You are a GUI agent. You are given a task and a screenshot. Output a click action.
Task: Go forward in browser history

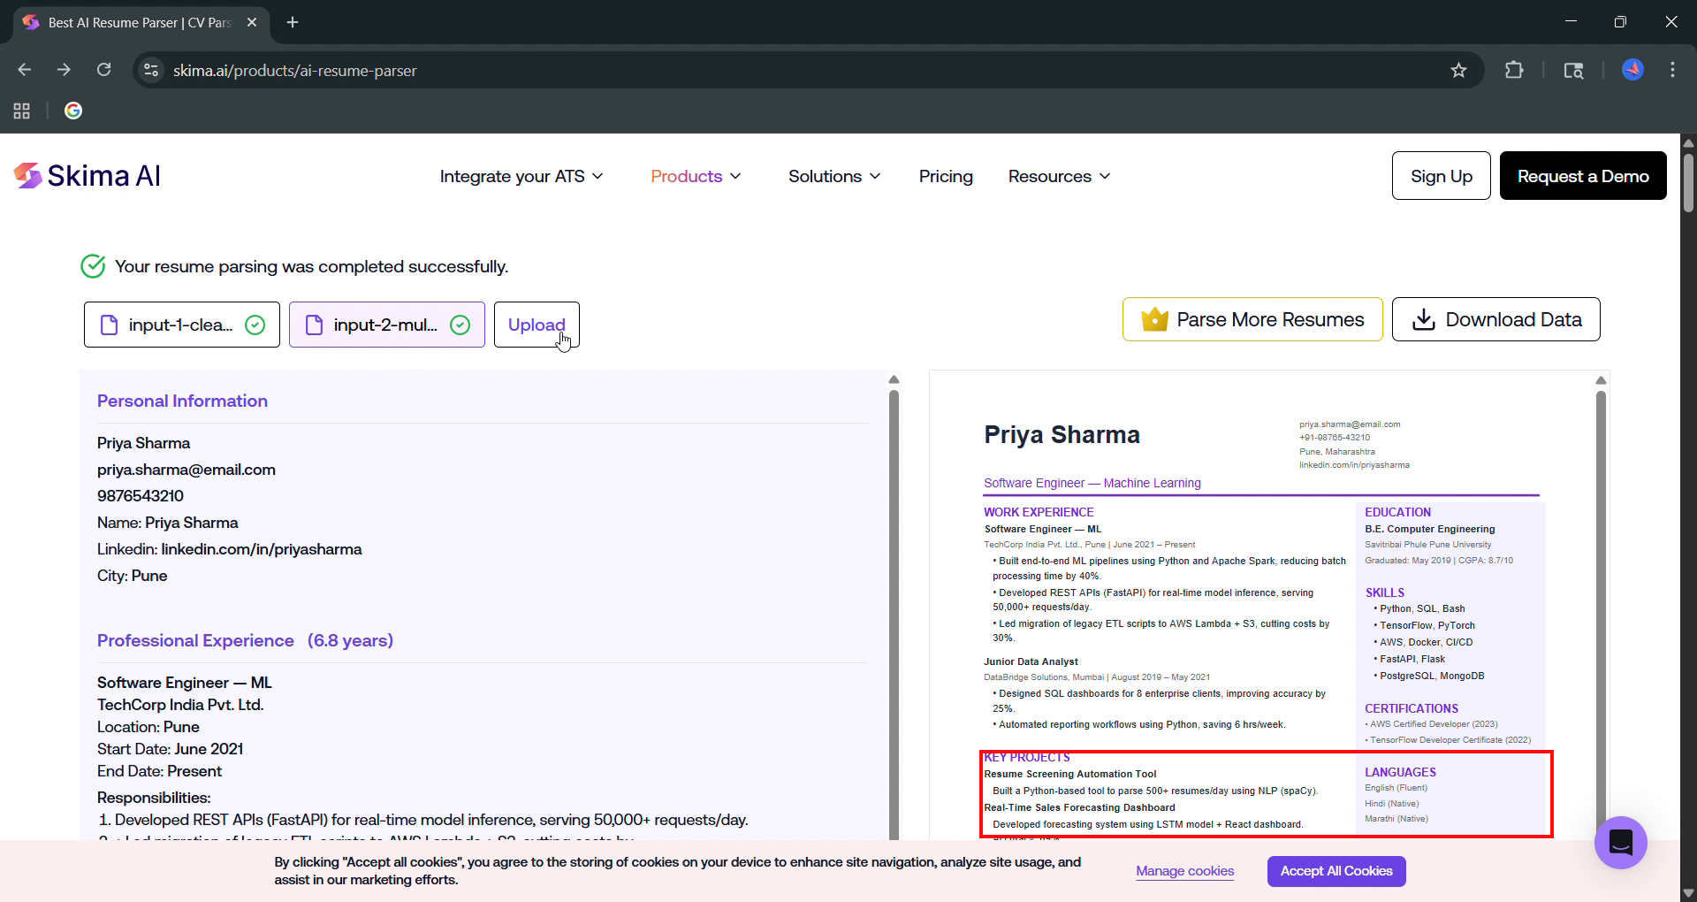click(64, 70)
